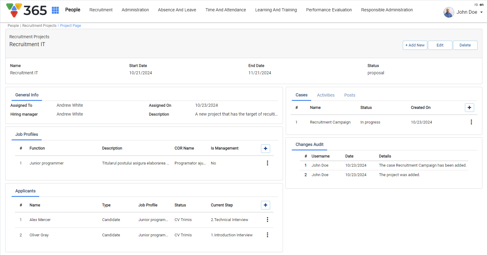487x255 pixels.
Task: Open the Recruitment menu
Action: pyautogui.click(x=101, y=10)
